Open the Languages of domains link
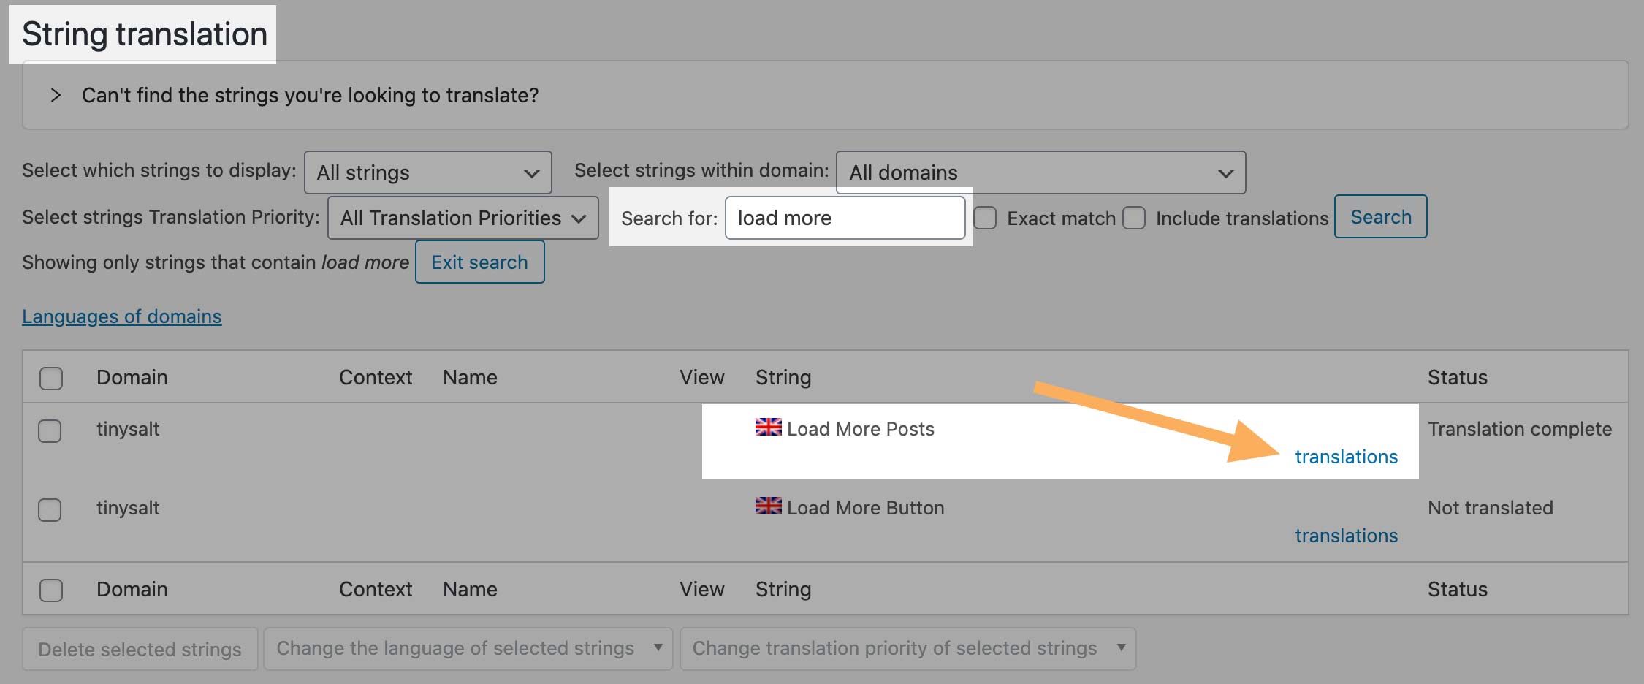1644x684 pixels. (x=121, y=316)
